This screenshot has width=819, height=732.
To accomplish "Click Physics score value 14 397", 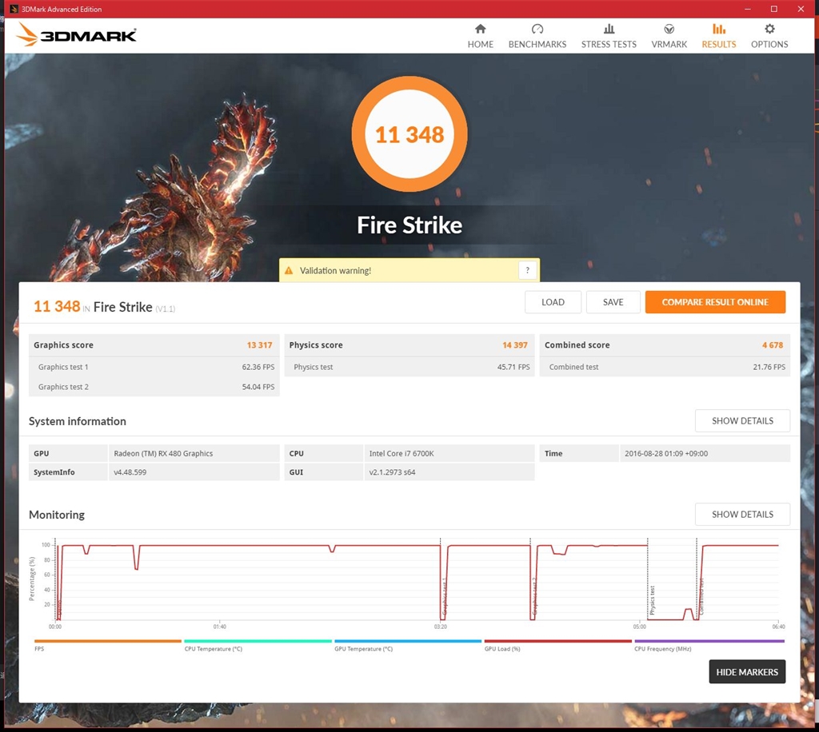I will pyautogui.click(x=514, y=345).
